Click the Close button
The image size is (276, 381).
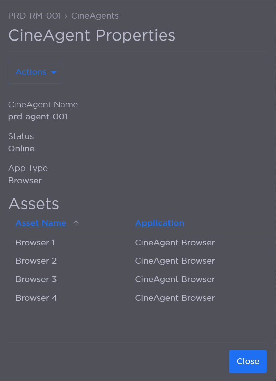[248, 361]
